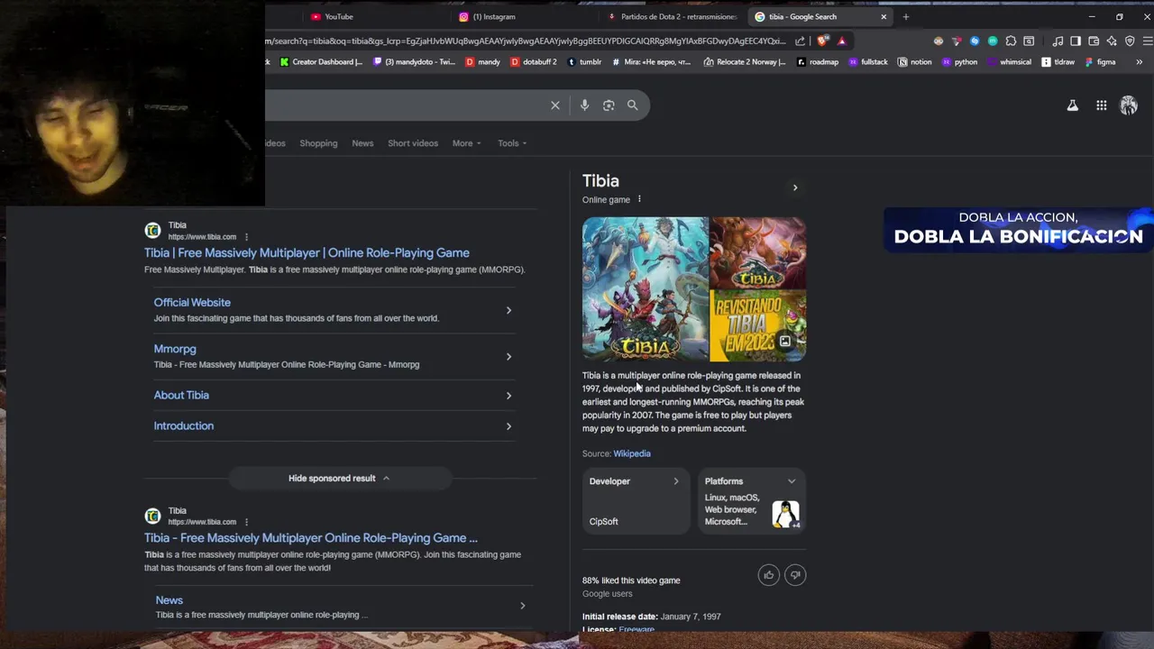Open the Wikipedia source link

click(x=632, y=453)
